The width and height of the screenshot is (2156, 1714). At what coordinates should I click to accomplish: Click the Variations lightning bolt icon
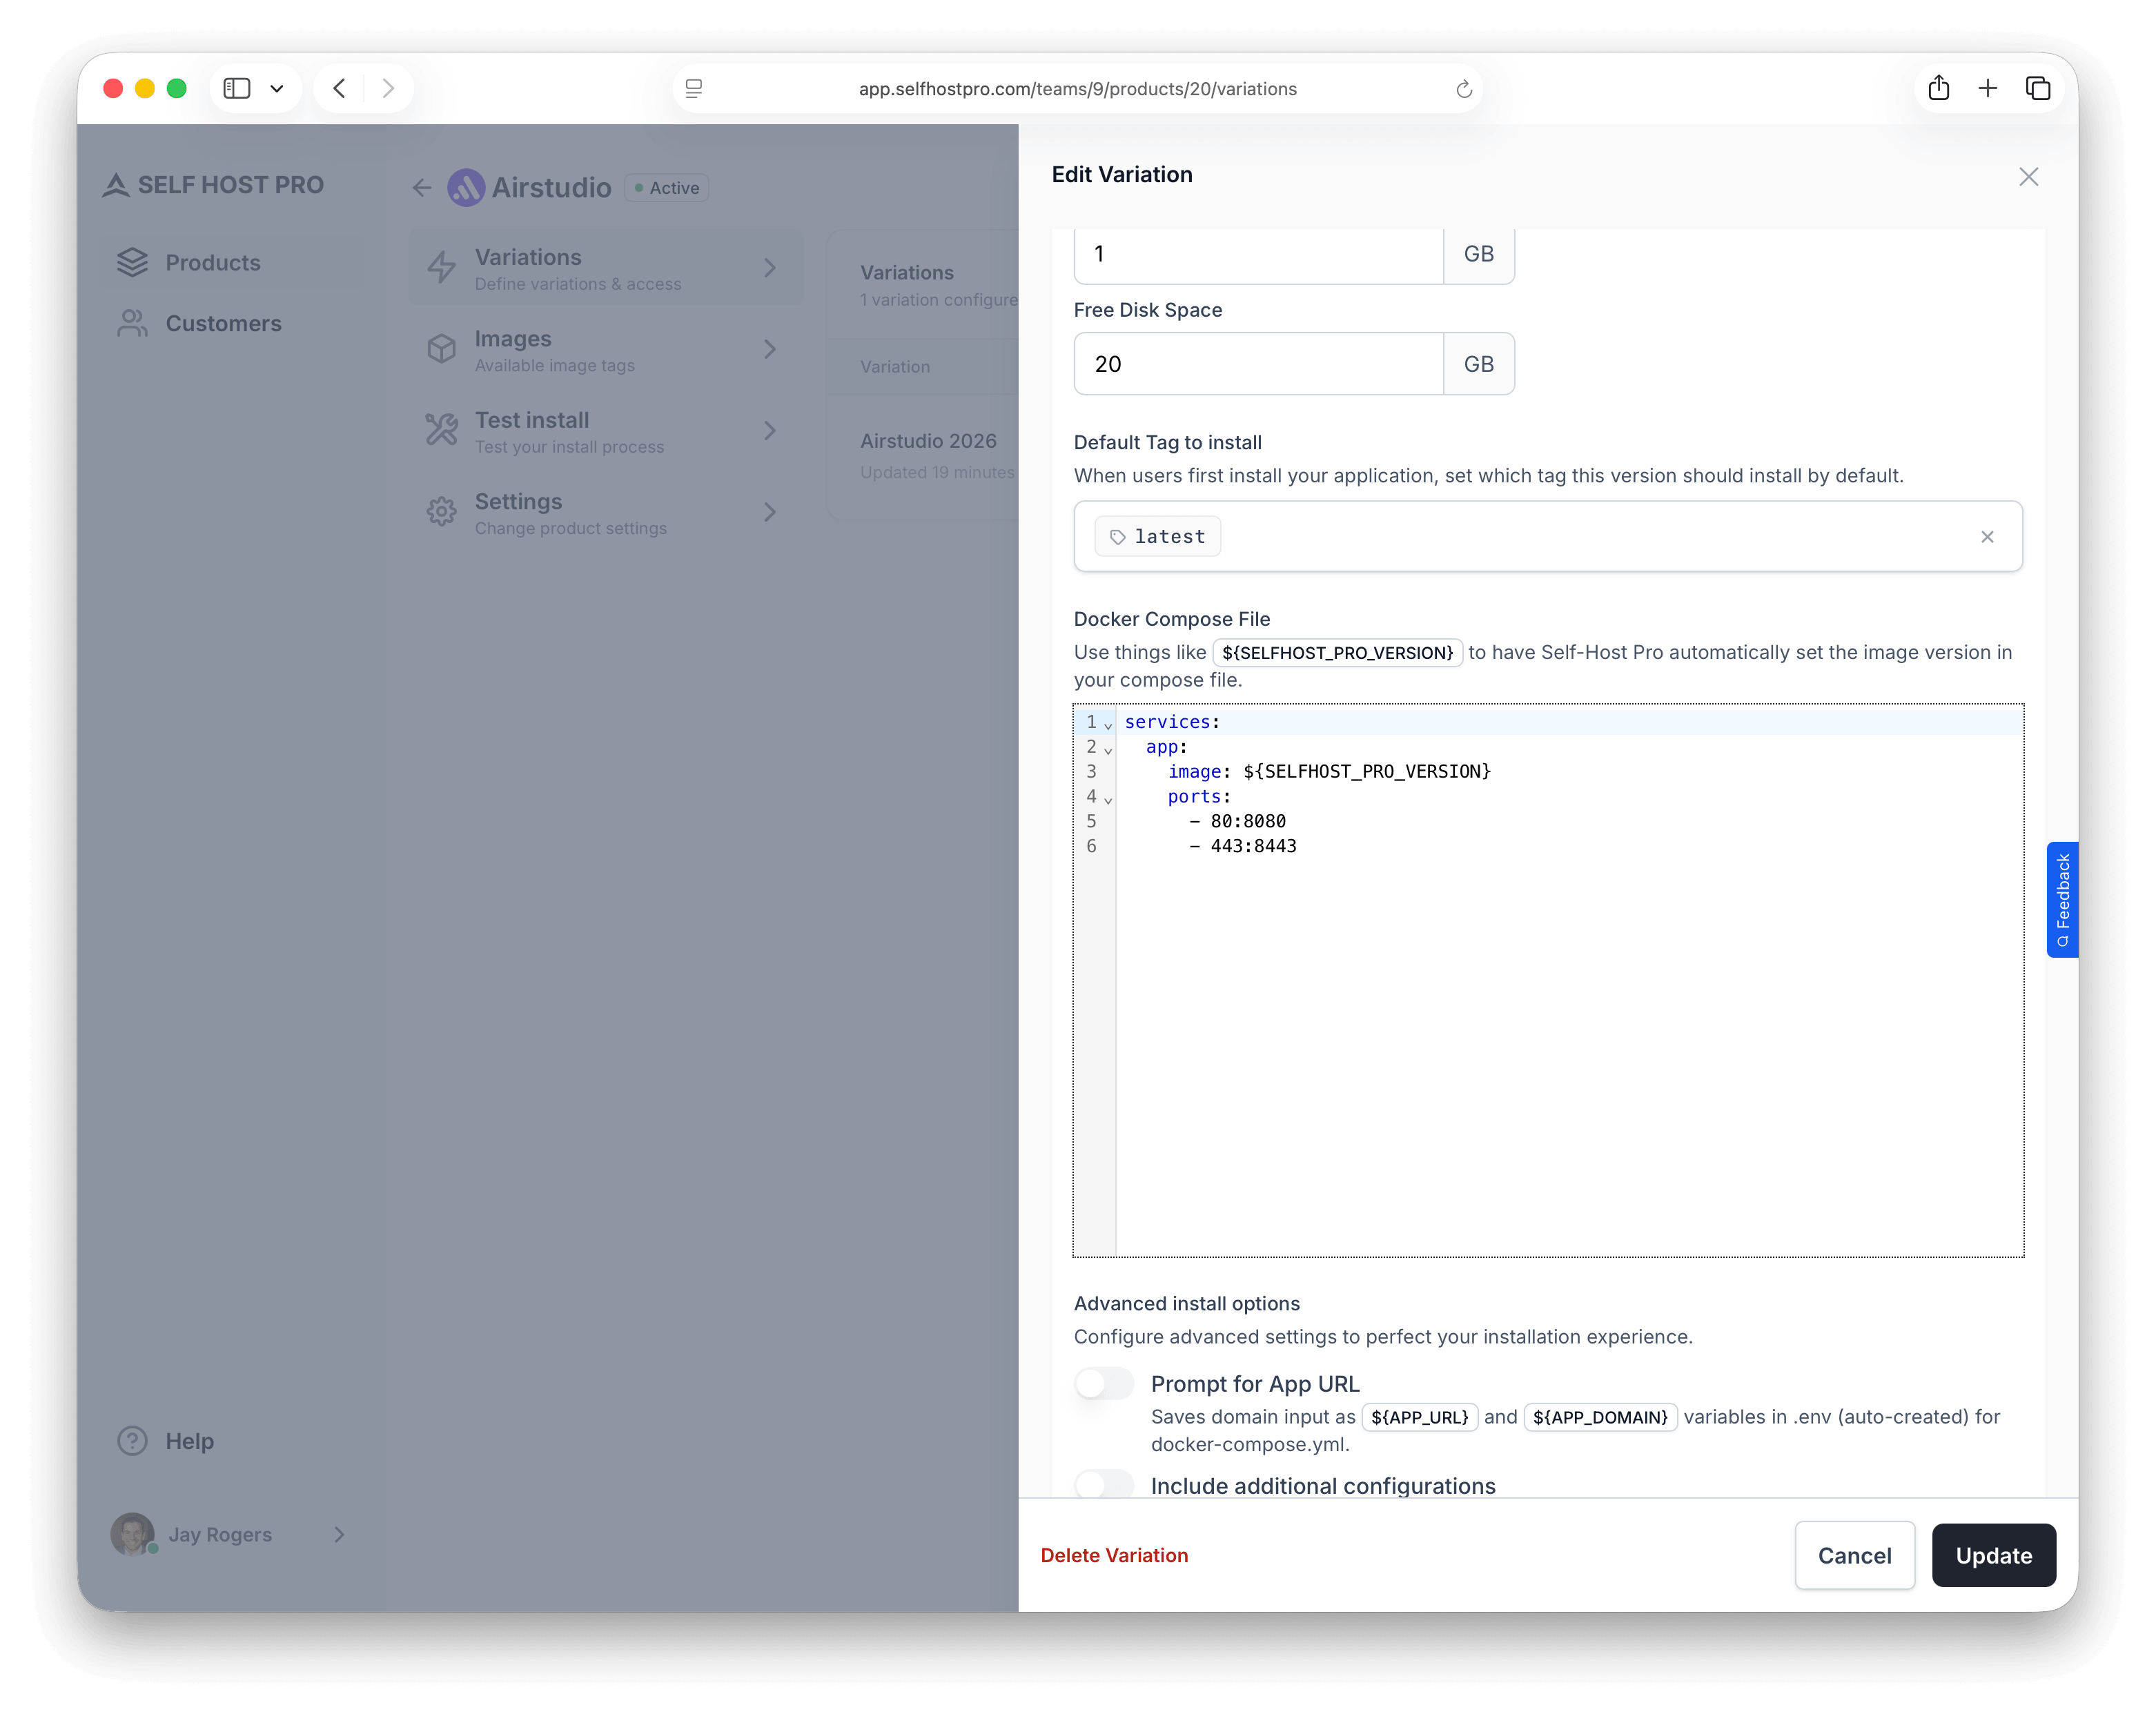click(441, 267)
